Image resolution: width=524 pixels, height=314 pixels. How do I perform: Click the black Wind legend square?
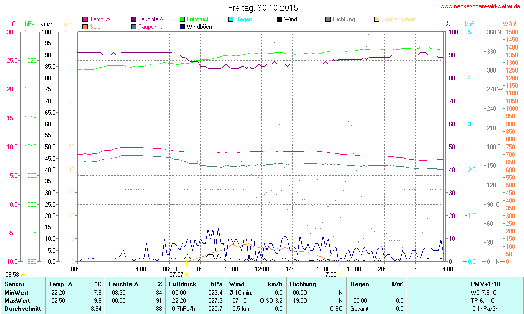(279, 20)
